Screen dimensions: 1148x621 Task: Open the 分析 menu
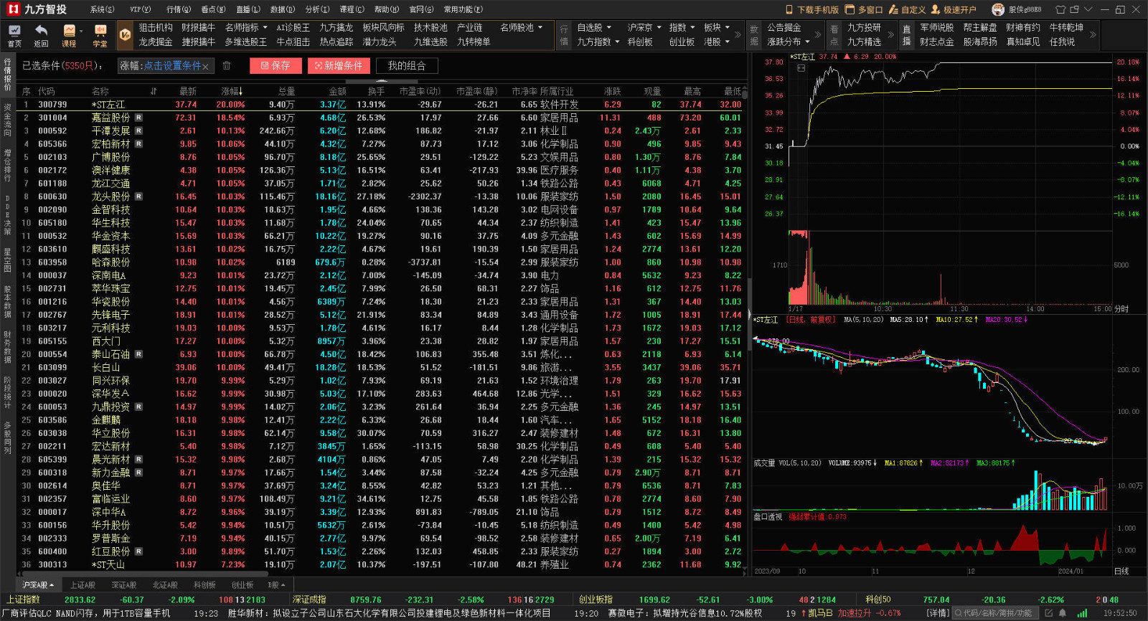(x=317, y=9)
